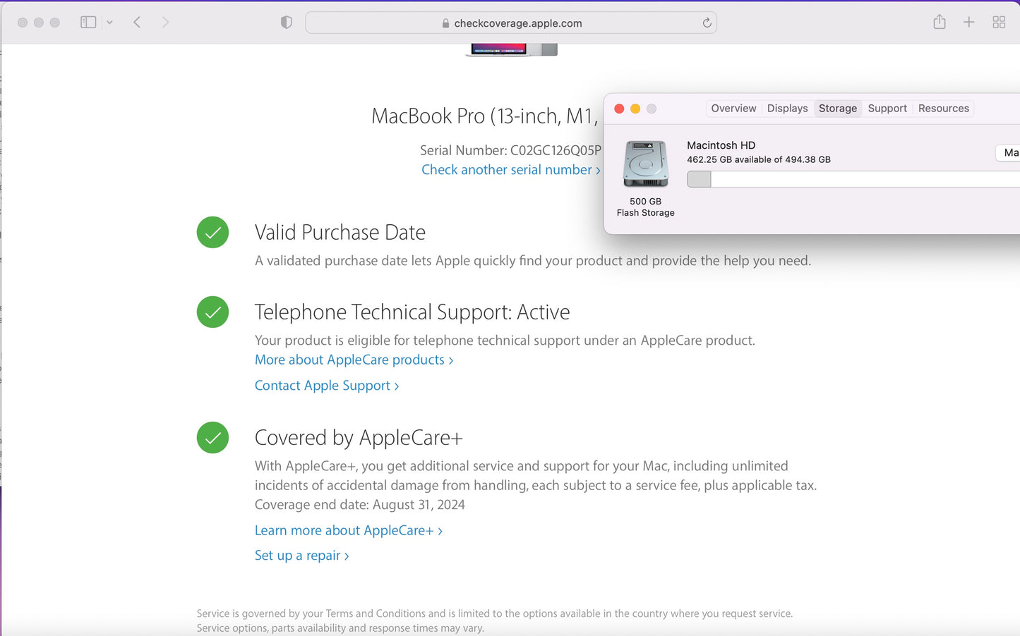
Task: Click the forward navigation arrow
Action: tap(165, 23)
